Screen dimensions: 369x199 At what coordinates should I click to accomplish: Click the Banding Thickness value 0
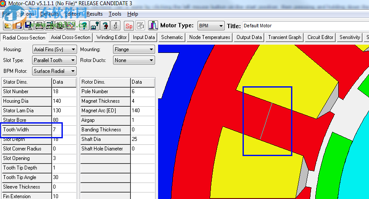pyautogui.click(x=142, y=130)
